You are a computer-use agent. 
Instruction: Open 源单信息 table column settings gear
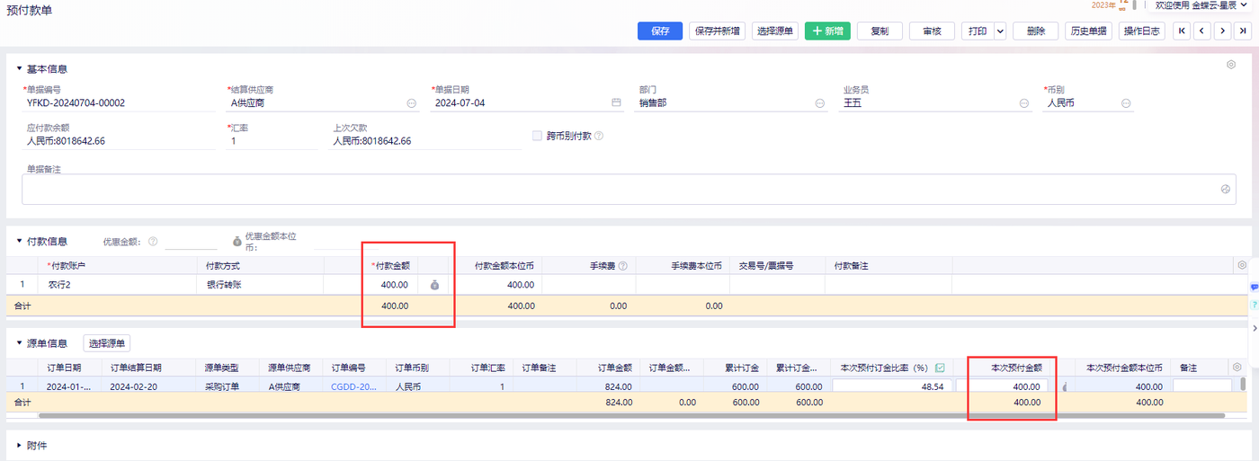click(x=1237, y=368)
